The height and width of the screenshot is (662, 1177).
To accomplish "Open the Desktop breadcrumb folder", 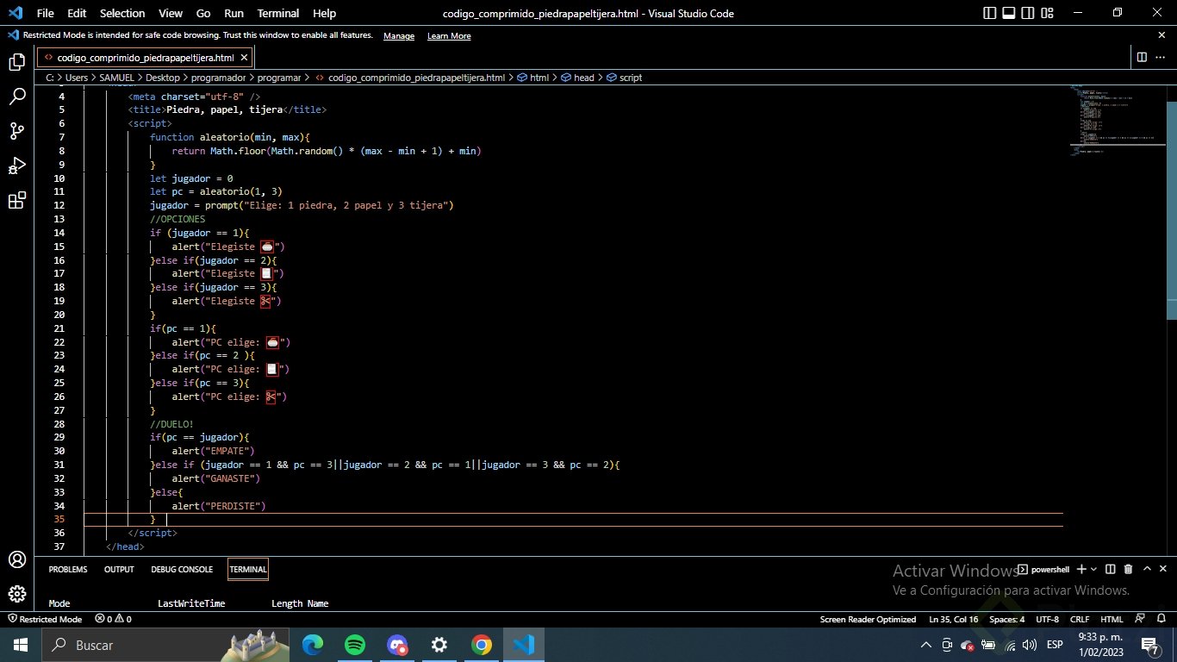I will coord(162,78).
